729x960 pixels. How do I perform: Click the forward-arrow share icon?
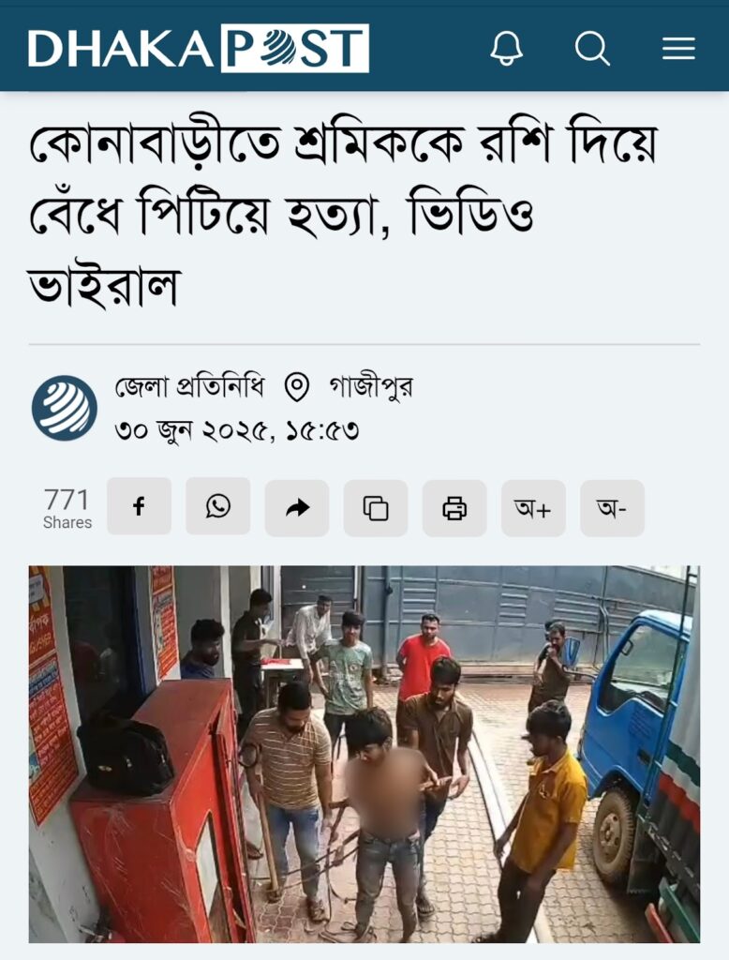(x=297, y=507)
